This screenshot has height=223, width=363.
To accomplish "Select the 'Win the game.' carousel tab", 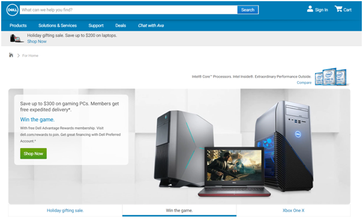I will (x=179, y=210).
